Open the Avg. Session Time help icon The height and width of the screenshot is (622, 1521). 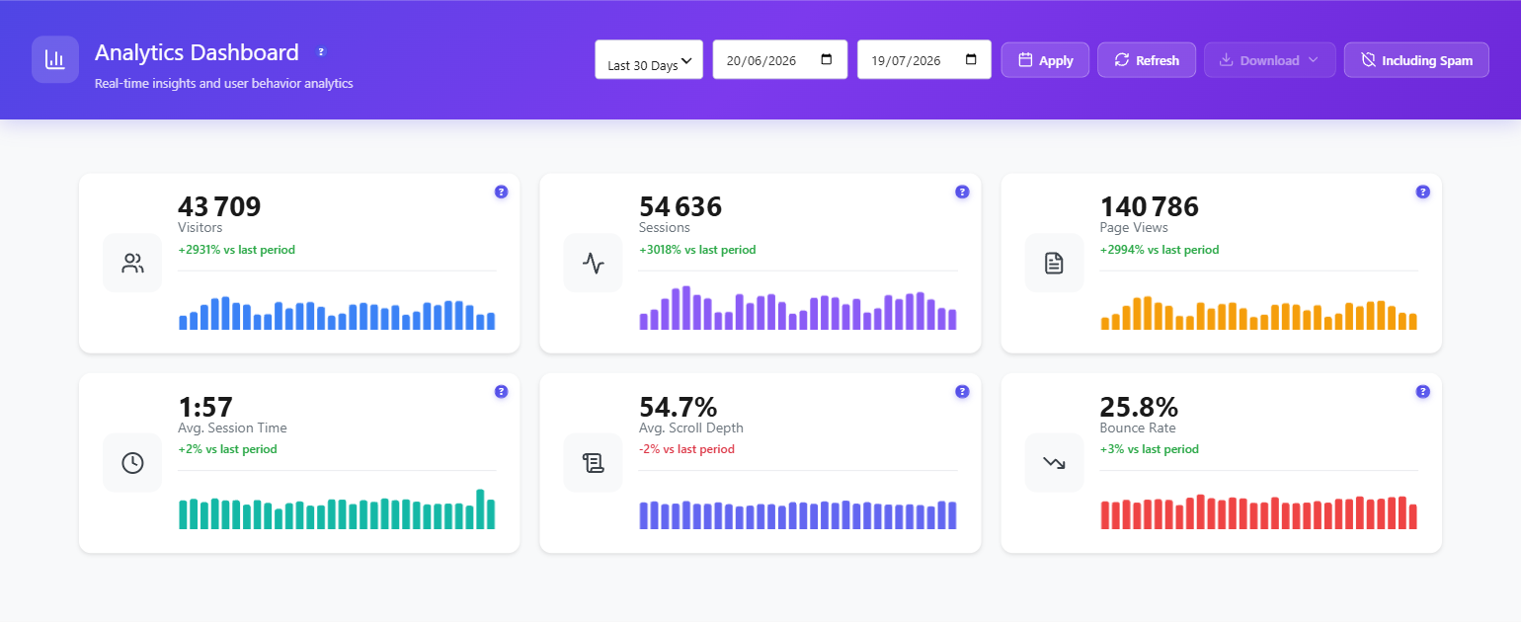pos(501,391)
